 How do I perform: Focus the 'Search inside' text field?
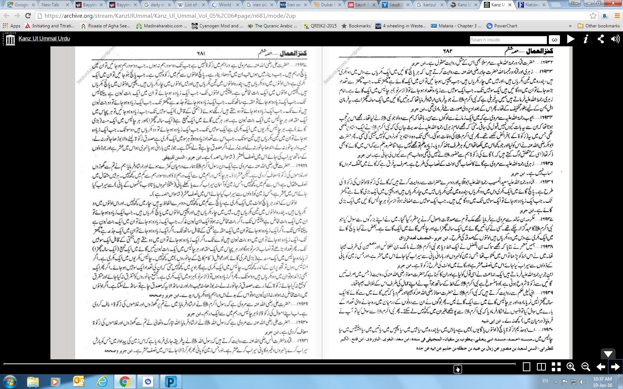pos(508,40)
